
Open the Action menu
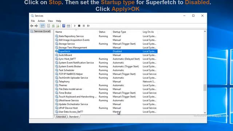click(41, 21)
